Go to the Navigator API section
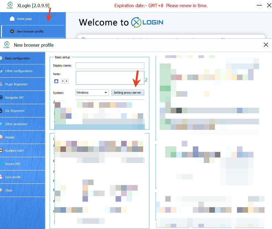The height and width of the screenshot is (229, 272). coord(22,98)
